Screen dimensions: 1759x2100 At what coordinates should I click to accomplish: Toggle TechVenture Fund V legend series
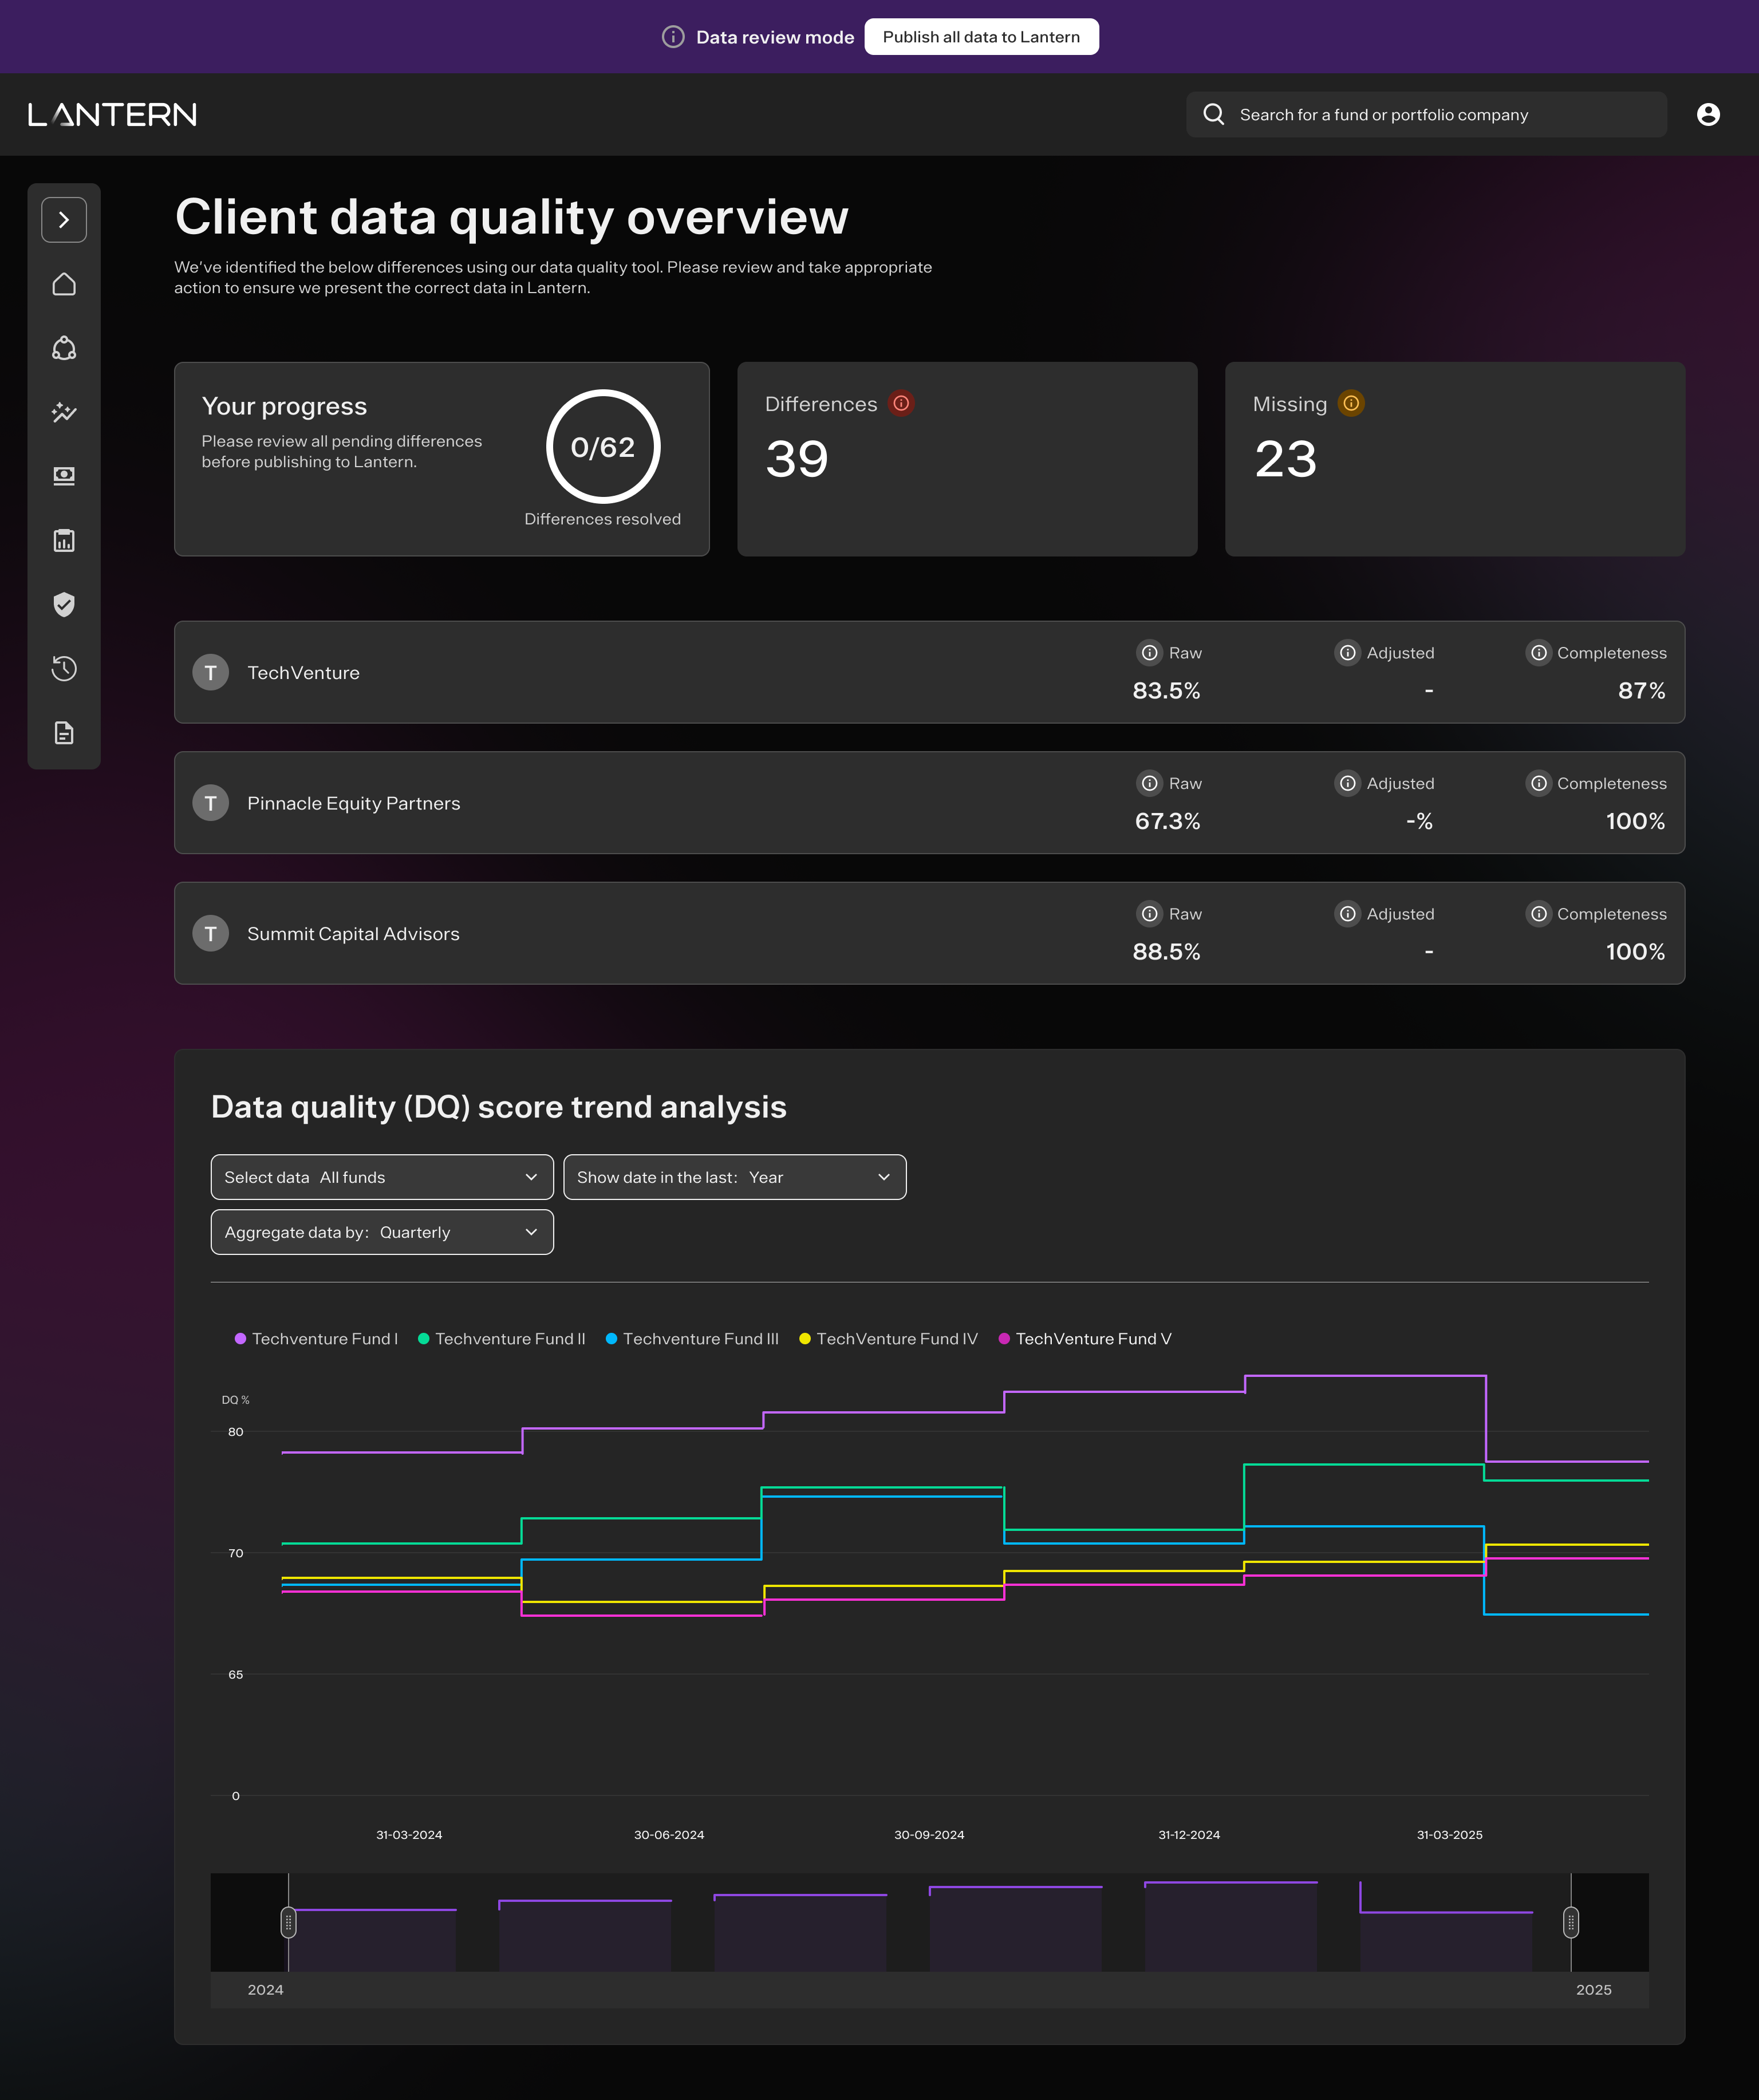pyautogui.click(x=1085, y=1338)
